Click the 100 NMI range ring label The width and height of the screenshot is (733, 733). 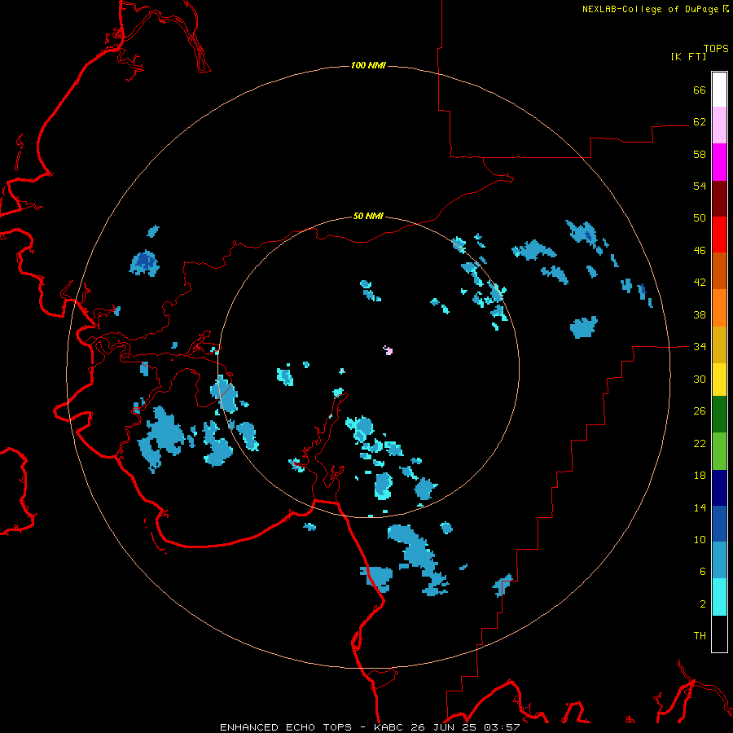click(368, 65)
